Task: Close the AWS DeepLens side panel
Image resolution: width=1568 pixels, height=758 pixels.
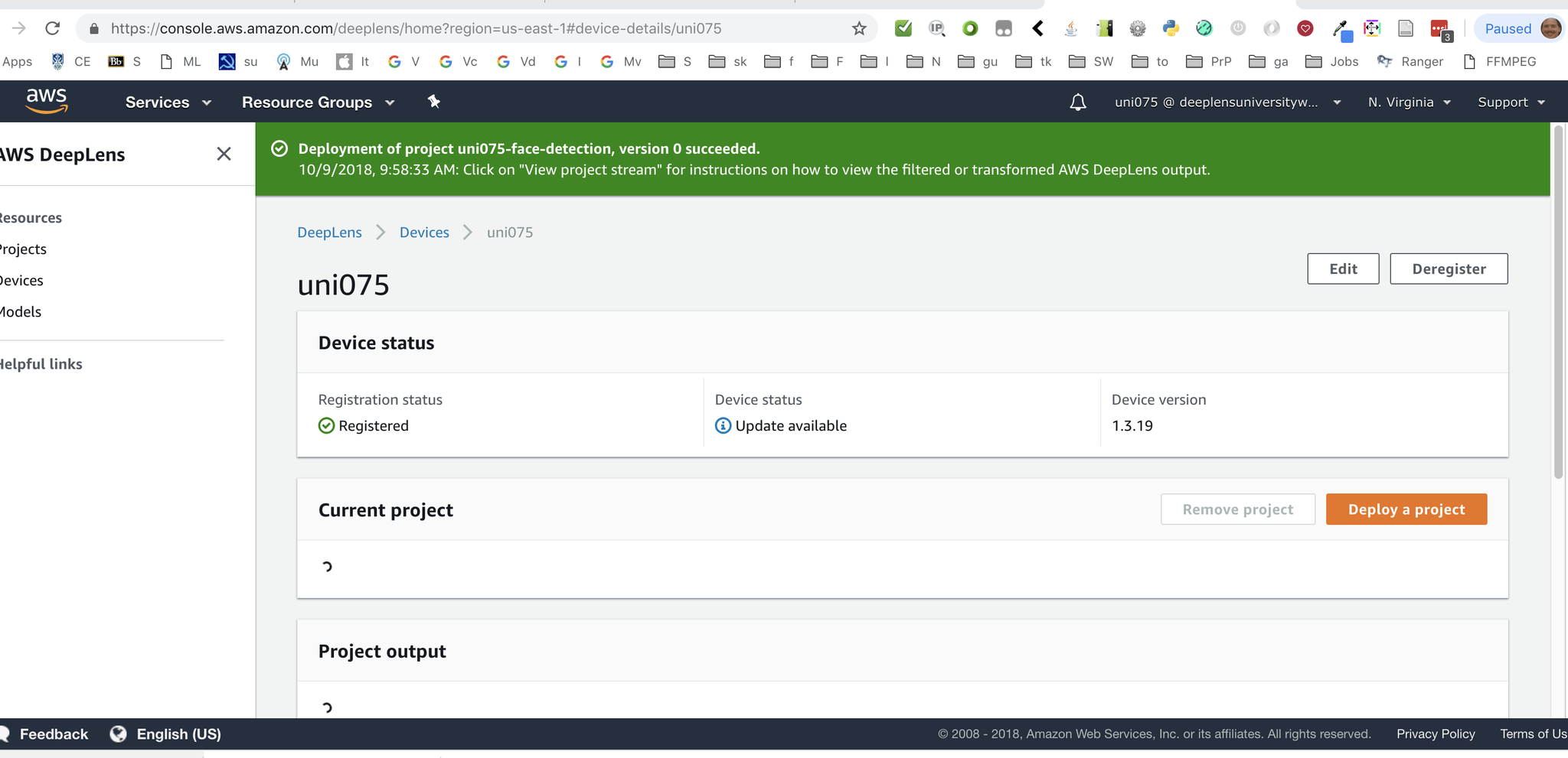Action: 224,154
